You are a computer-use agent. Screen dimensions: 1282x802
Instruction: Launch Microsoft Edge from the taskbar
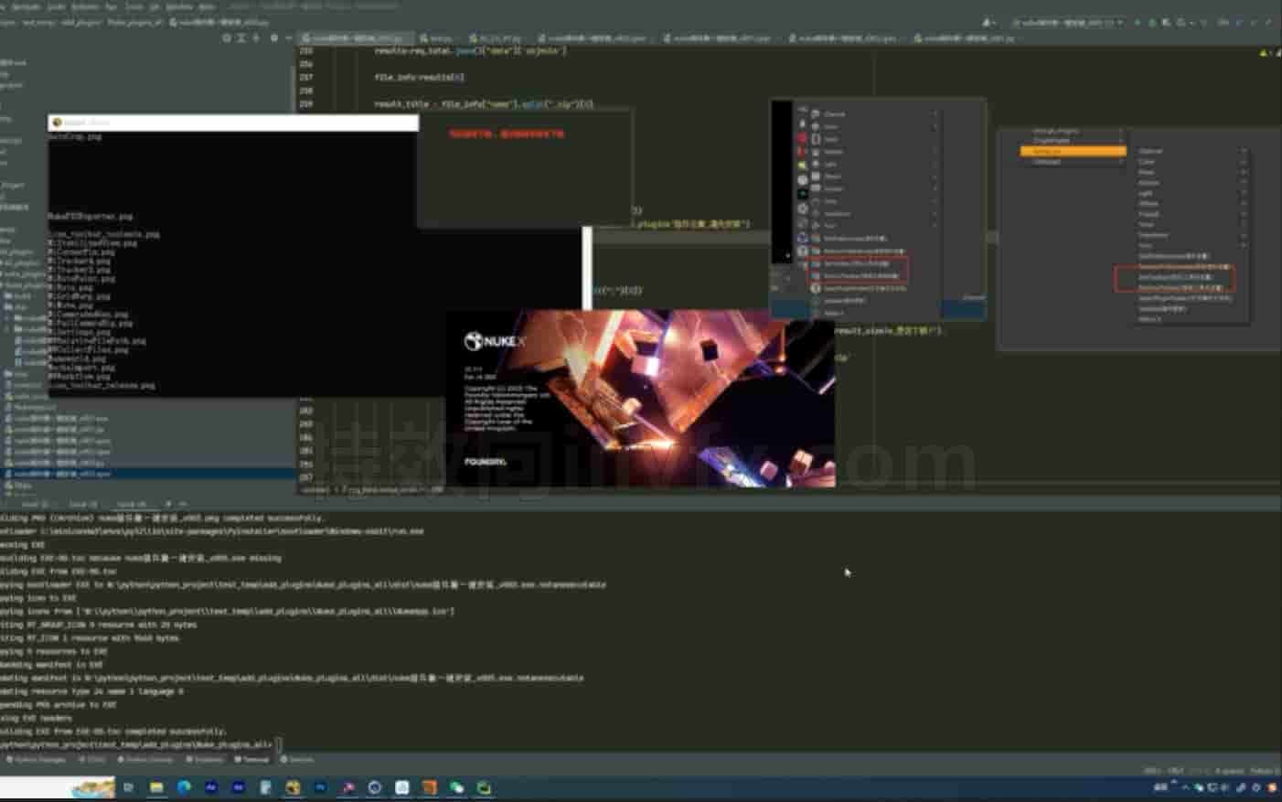point(184,787)
